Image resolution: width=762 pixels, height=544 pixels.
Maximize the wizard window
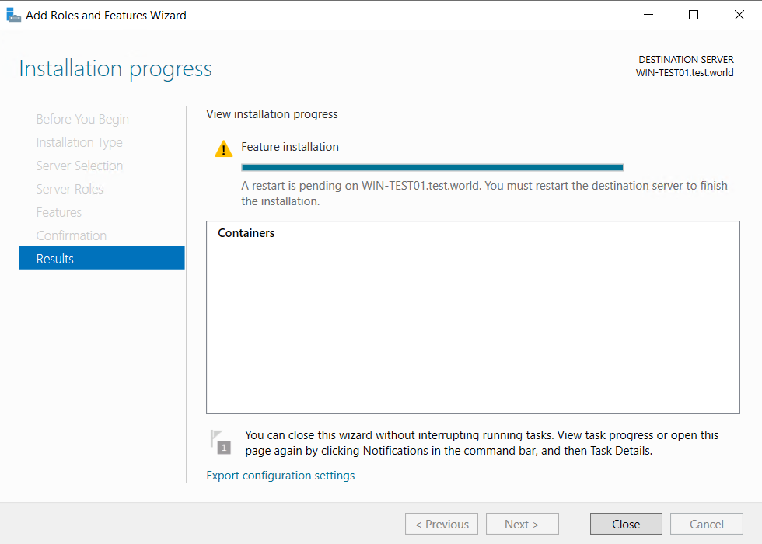694,15
